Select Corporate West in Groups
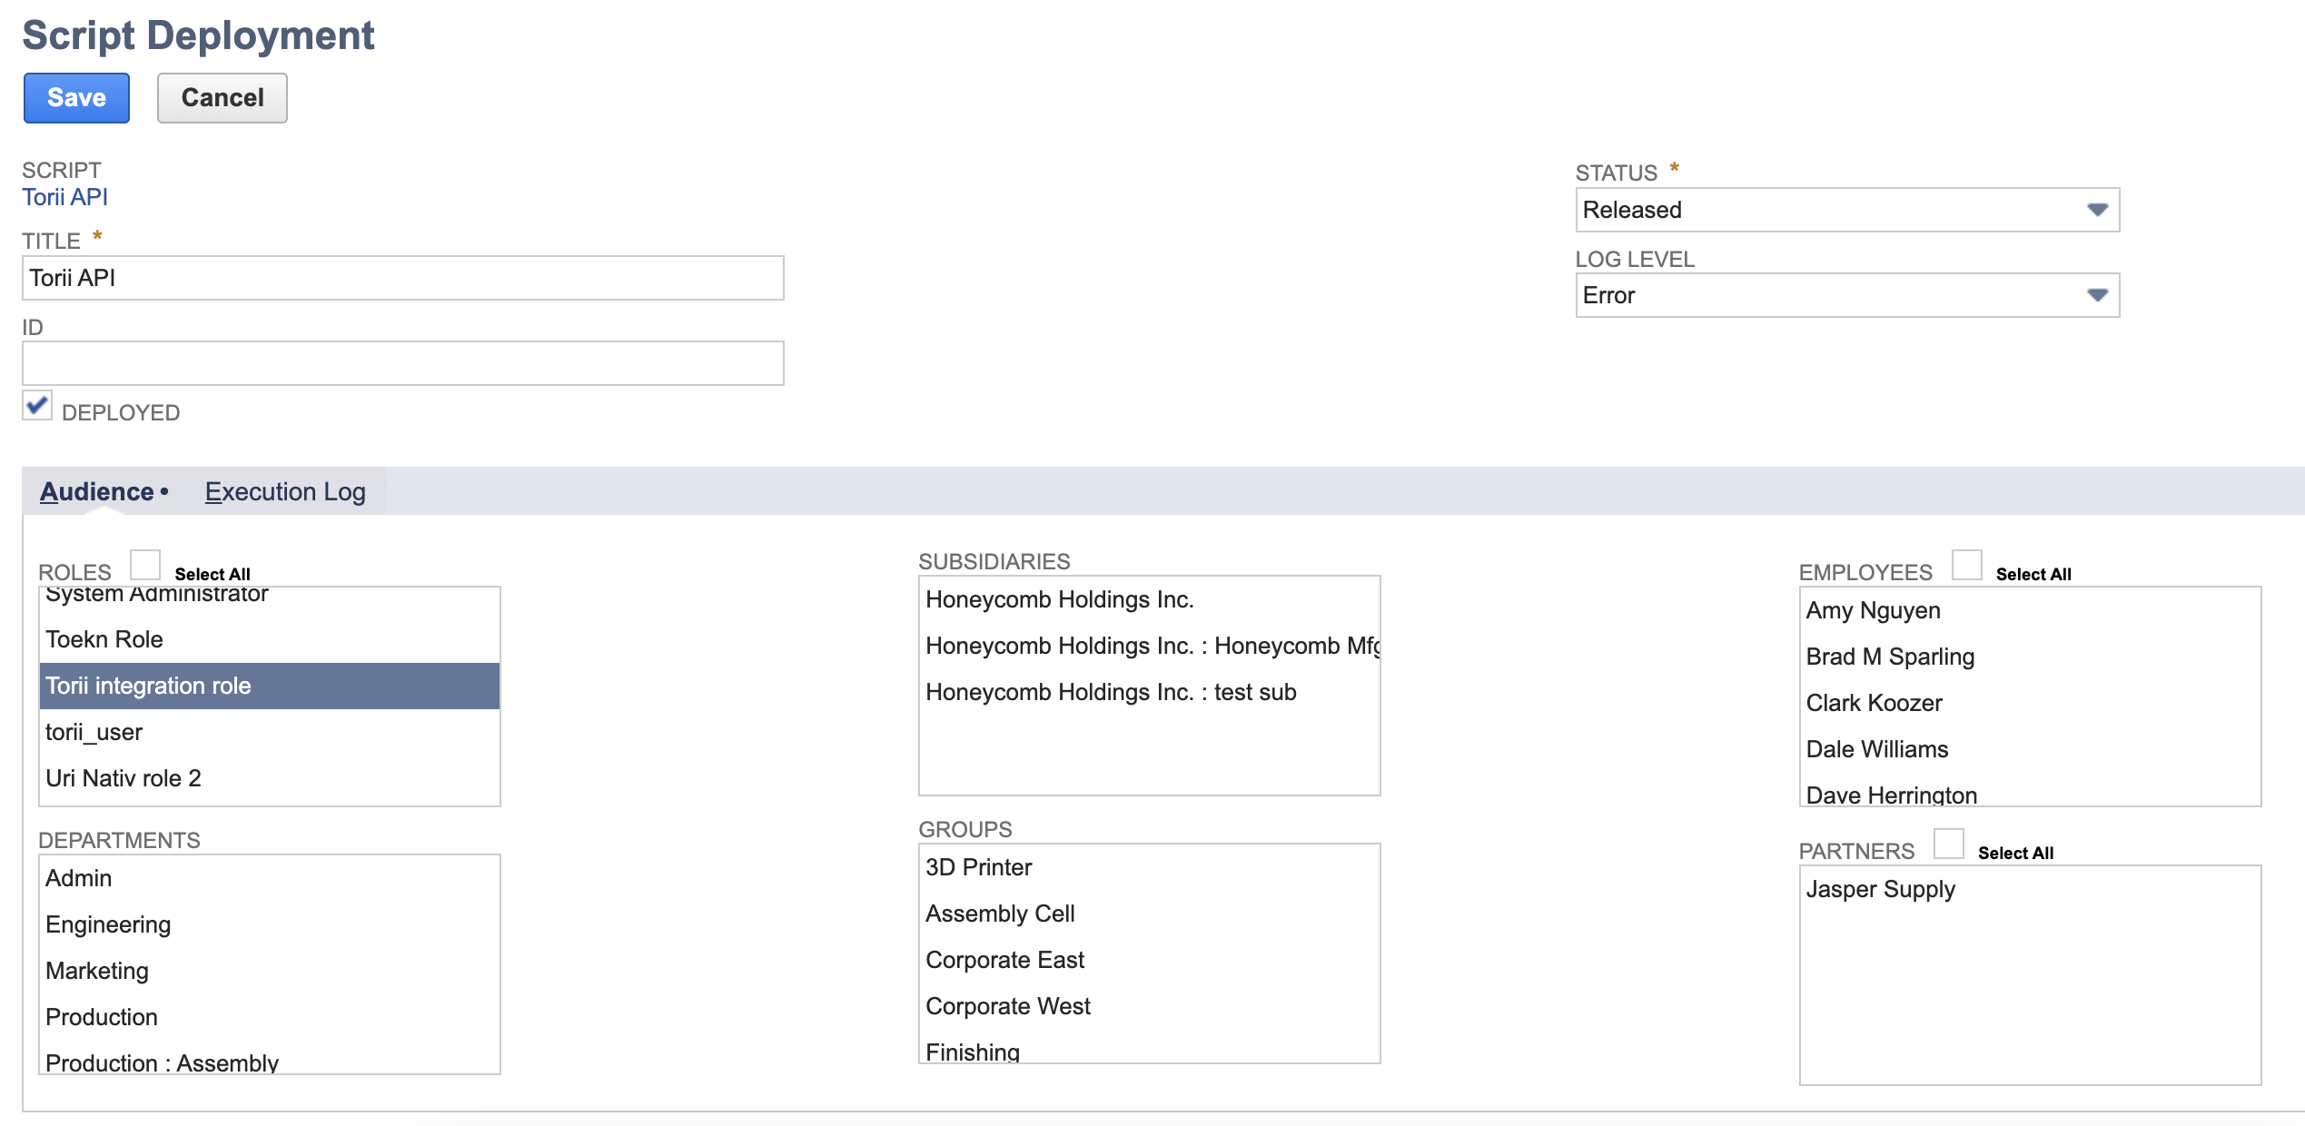The width and height of the screenshot is (2305, 1126). pyautogui.click(x=1150, y=1006)
